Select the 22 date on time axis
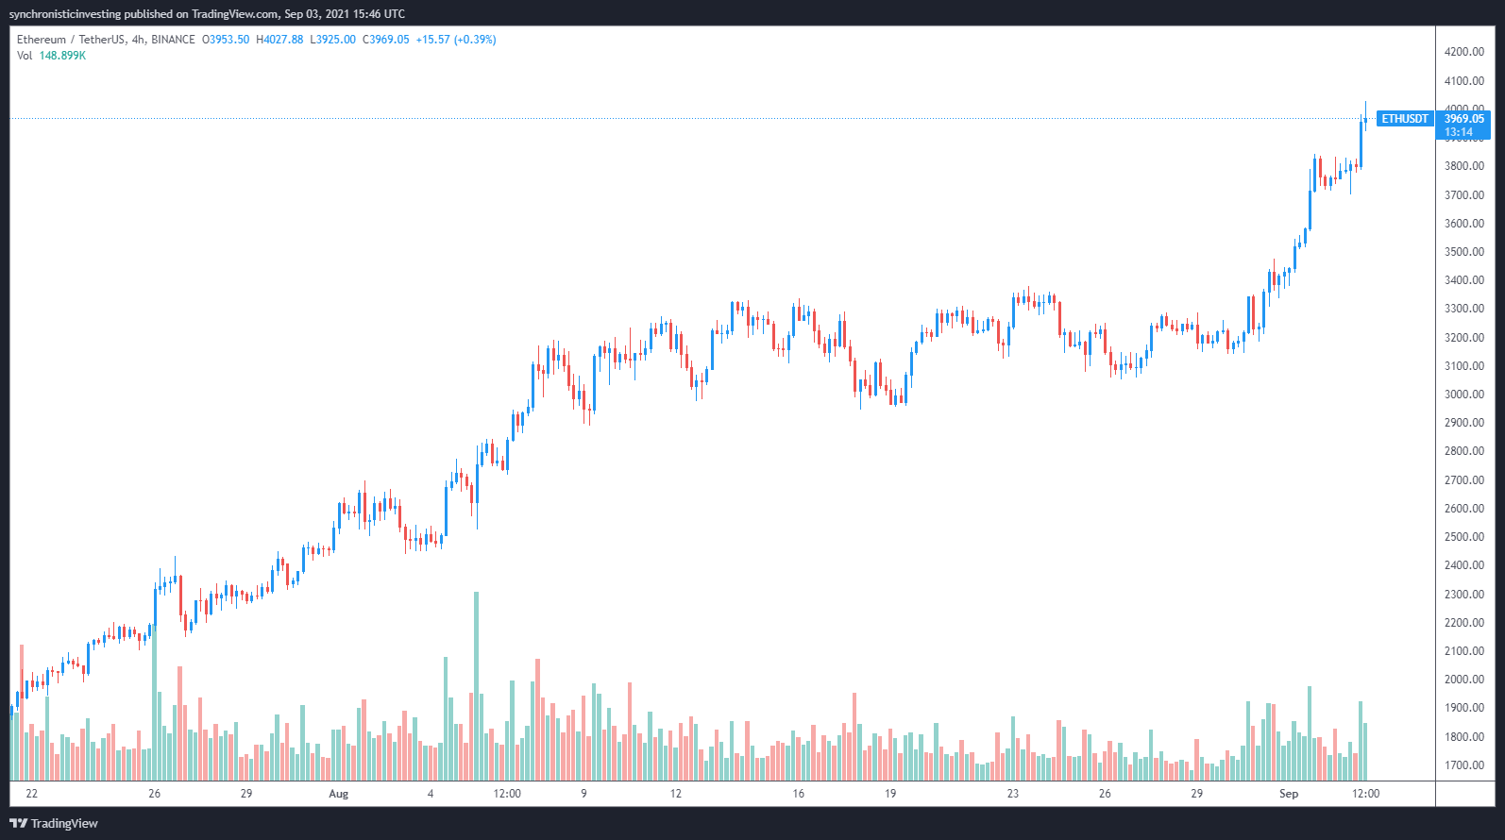 click(x=32, y=794)
